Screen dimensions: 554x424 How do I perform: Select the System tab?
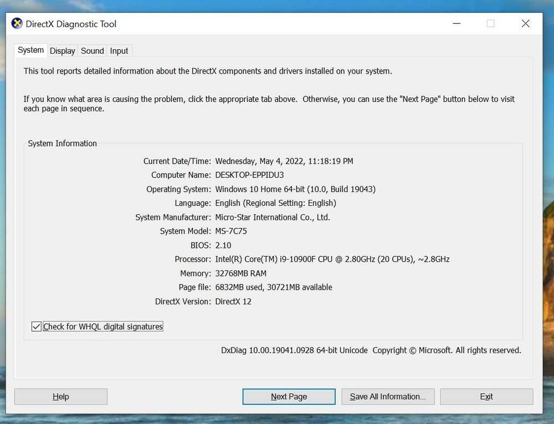(x=30, y=50)
